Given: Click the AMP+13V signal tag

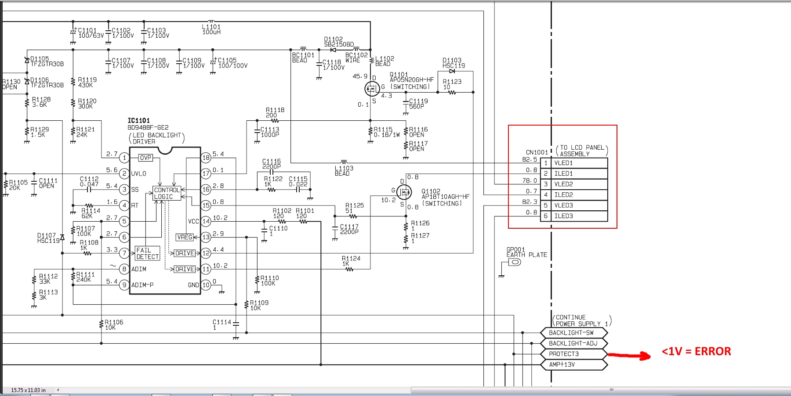Looking at the screenshot, I should [573, 364].
